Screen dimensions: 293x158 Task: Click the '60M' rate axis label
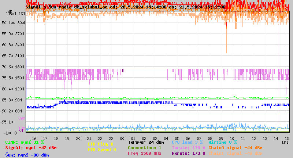[19, 111]
